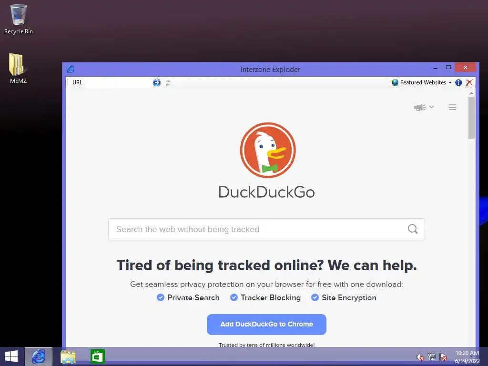Image resolution: width=488 pixels, height=366 pixels.
Task: Click the DuckDuckGo wordmark text
Action: pos(266,192)
